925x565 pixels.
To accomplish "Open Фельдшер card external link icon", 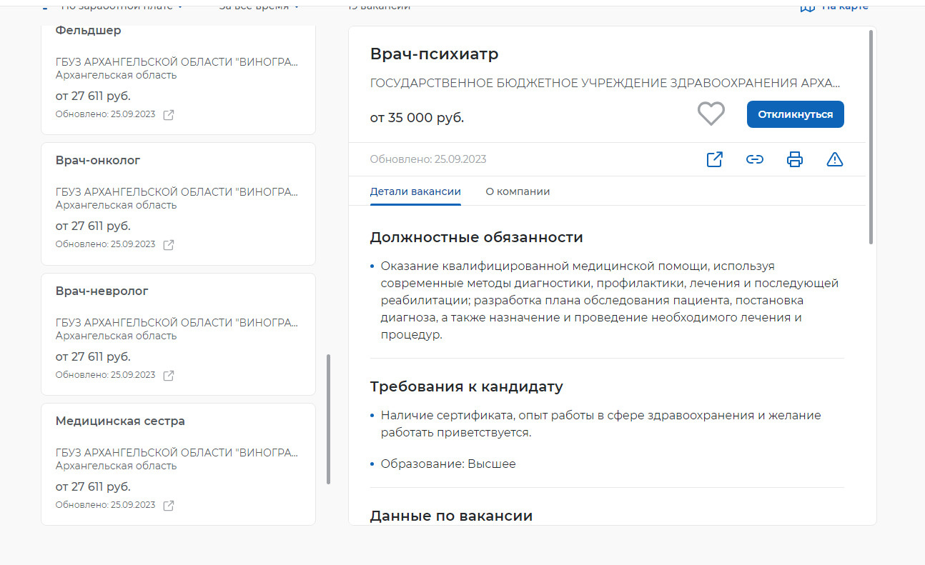I will [169, 115].
